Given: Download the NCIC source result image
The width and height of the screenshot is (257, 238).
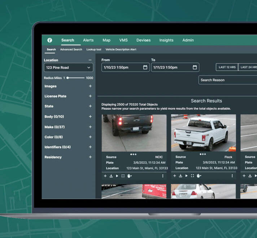Looking at the screenshot, I should (111, 176).
